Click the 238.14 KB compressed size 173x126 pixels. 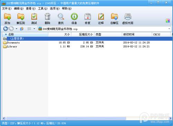tap(86, 46)
